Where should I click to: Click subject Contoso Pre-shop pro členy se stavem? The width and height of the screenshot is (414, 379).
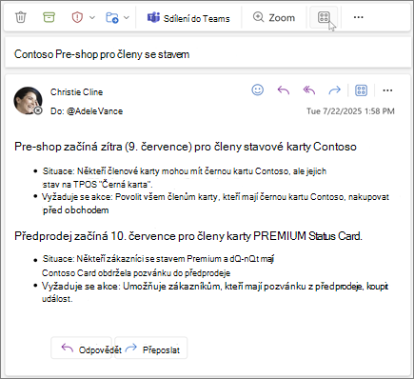[x=102, y=54]
